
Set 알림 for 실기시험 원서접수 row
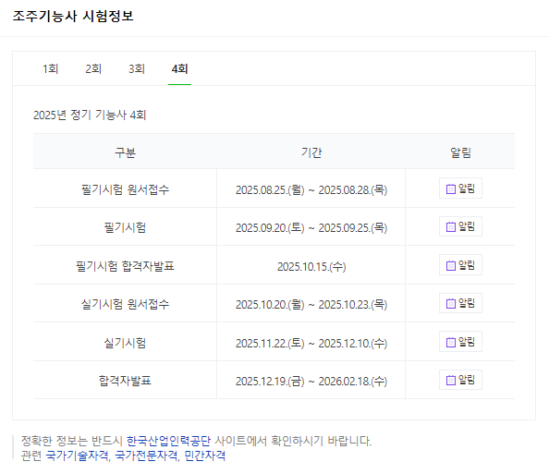click(x=460, y=303)
